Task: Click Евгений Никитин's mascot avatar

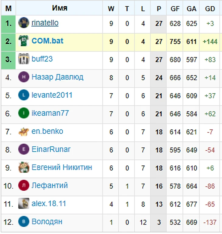Action: [24, 167]
